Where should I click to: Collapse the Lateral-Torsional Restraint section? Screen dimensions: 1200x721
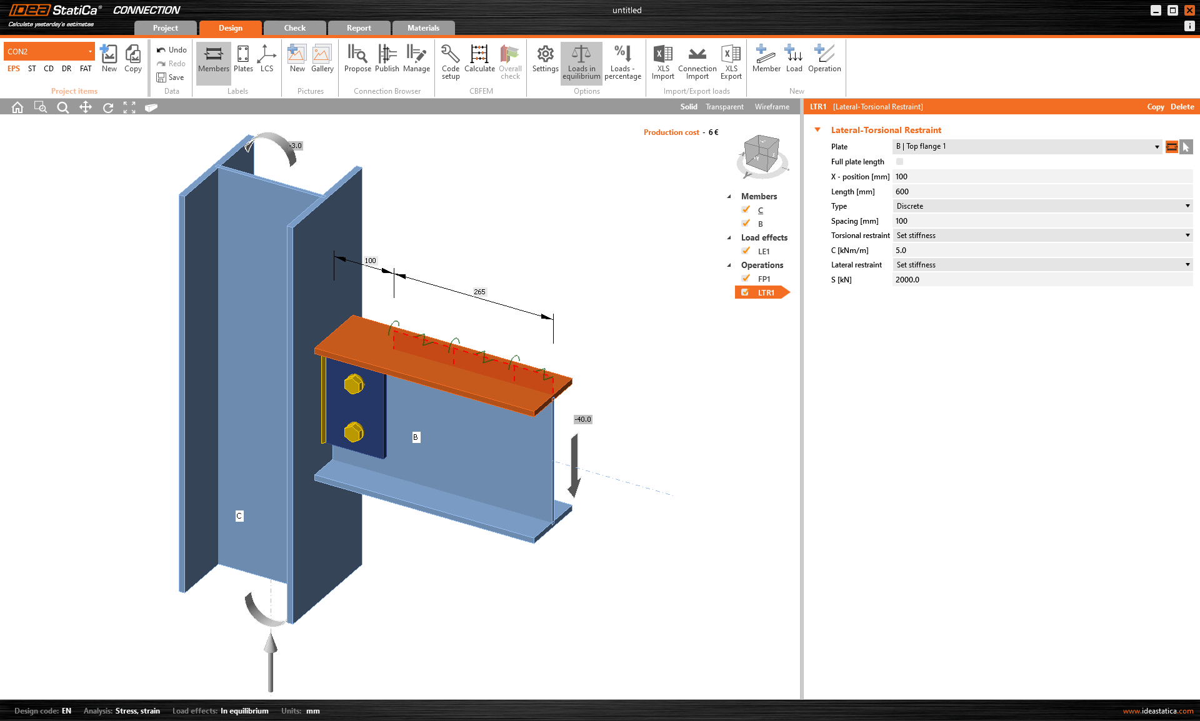tap(818, 129)
